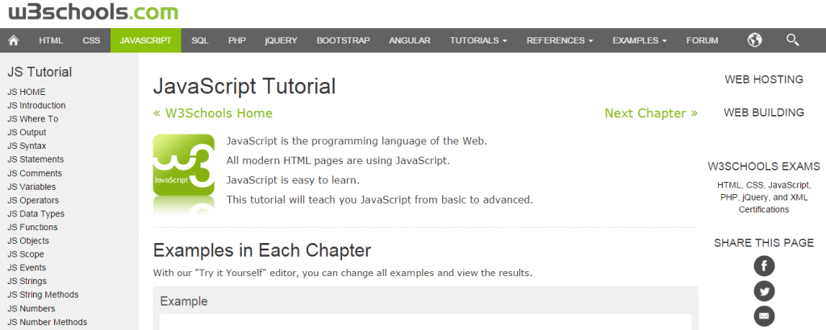826x330 pixels.
Task: Open the globe translate icon
Action: click(754, 40)
